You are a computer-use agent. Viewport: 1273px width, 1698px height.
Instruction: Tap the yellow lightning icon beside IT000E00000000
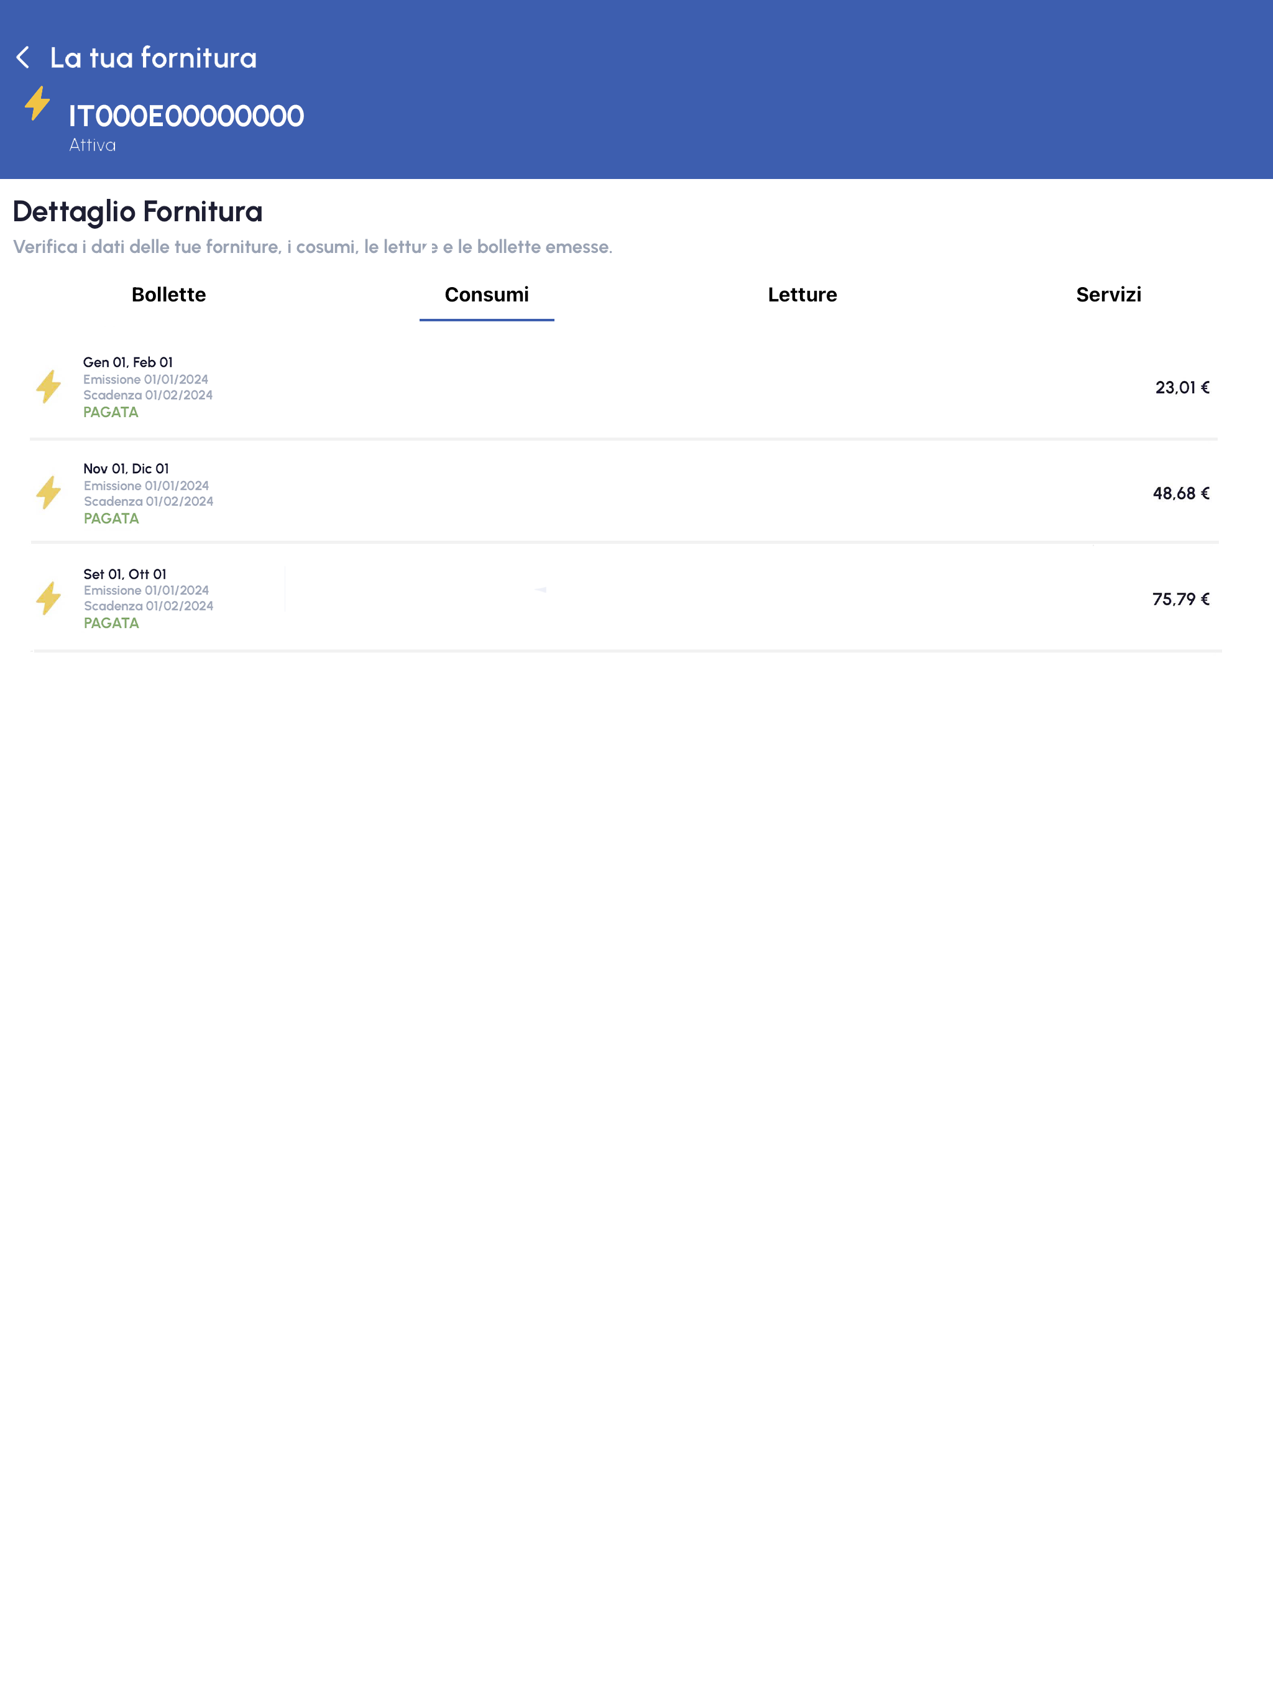click(37, 103)
